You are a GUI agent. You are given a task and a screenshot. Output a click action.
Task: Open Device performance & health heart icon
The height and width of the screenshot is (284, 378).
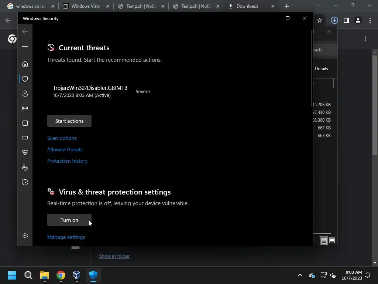25,153
